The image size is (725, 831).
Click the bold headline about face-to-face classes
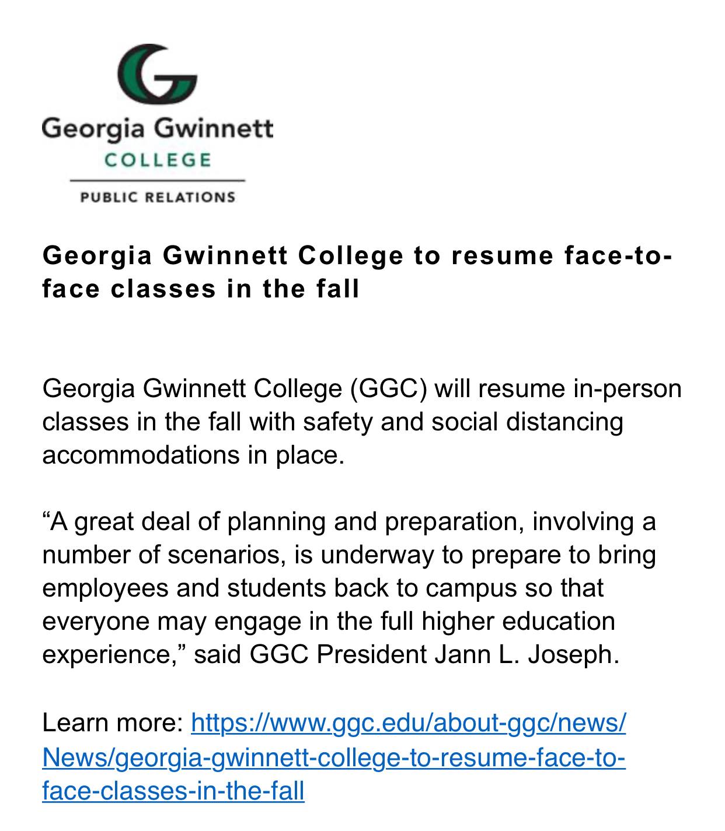[357, 272]
